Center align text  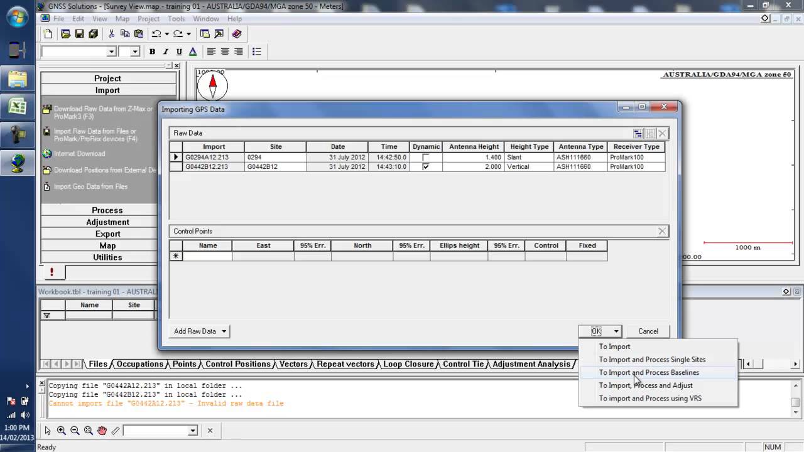225,51
